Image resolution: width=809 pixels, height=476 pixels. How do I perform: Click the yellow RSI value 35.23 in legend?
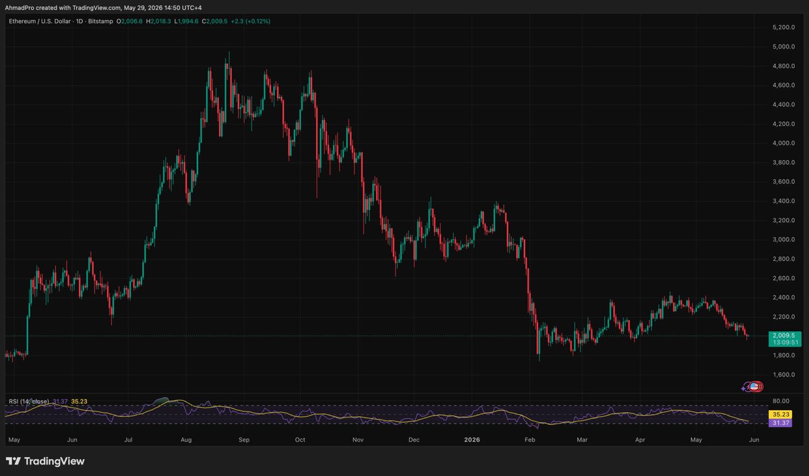[79, 401]
